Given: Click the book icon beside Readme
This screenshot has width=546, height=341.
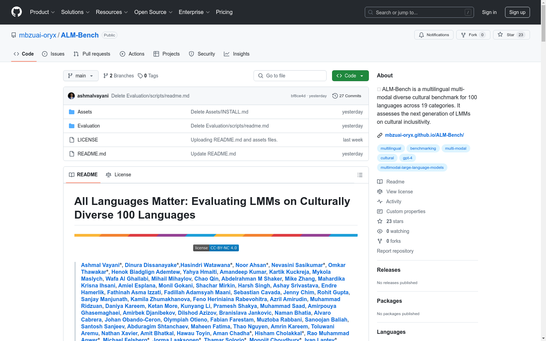Looking at the screenshot, I should [x=380, y=182].
